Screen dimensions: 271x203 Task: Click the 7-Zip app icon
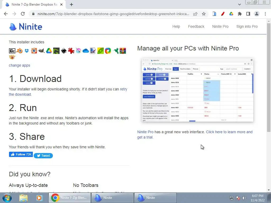coord(12,51)
